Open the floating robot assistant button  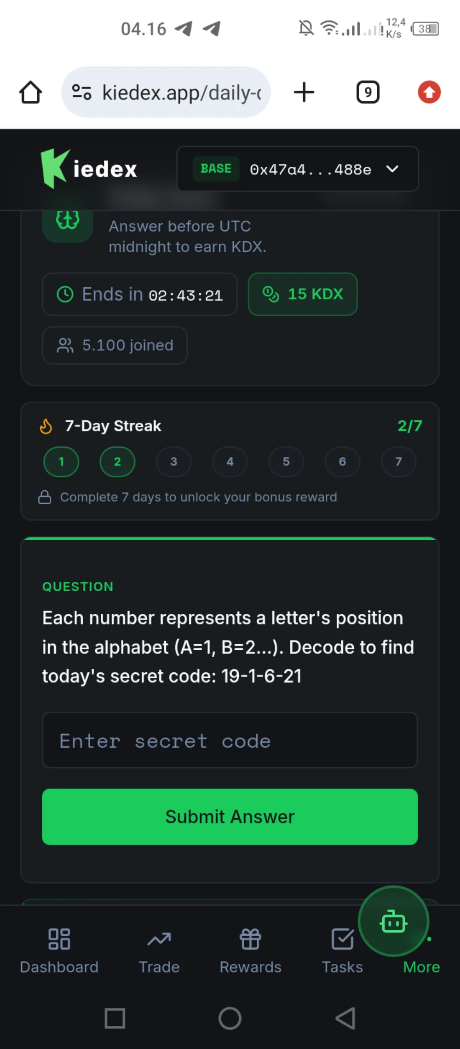[394, 921]
